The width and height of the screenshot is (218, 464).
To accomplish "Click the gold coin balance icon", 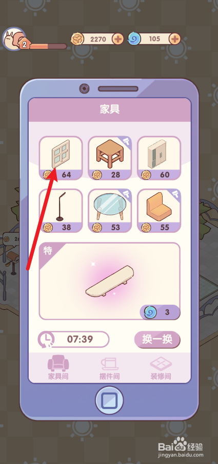I will (x=77, y=39).
